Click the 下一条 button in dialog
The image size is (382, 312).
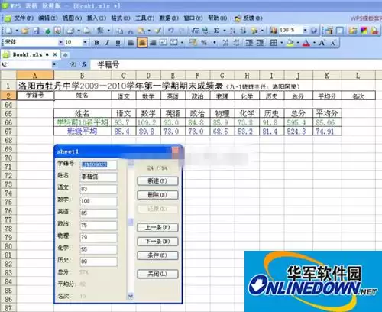click(157, 241)
